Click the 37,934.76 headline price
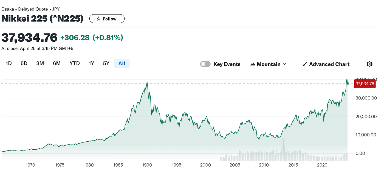The height and width of the screenshot is (171, 384). pyautogui.click(x=29, y=37)
